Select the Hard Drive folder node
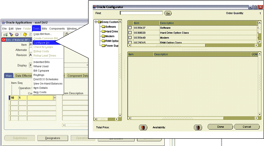264x146 pixels. click(110, 31)
